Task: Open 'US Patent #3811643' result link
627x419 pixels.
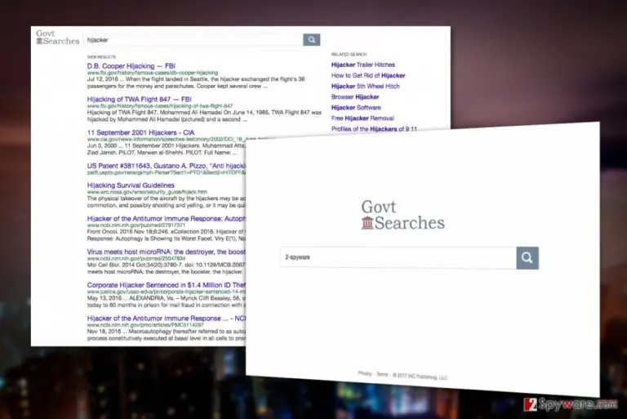Action: 167,166
